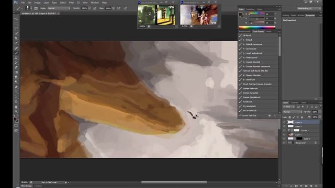Open the layer filter Kind dropdown
This screenshot has height=188, width=335.
[x=288, y=107]
